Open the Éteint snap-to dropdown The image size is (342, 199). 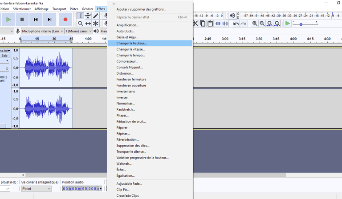pos(36,189)
